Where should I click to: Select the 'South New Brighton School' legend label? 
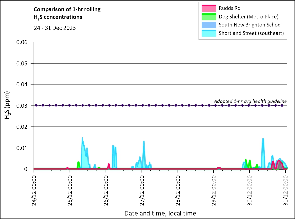(250, 25)
